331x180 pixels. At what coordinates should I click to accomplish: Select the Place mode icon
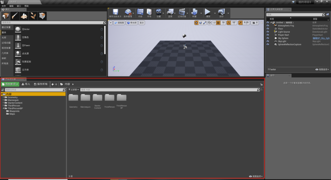click(x=6, y=16)
